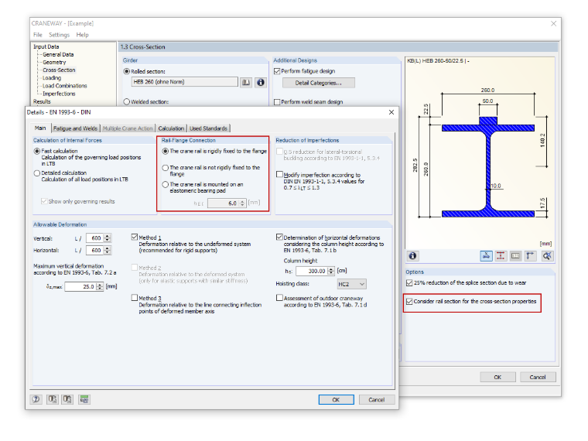Select Imperfections in the navigator tree
The image size is (588, 441).
coord(59,94)
